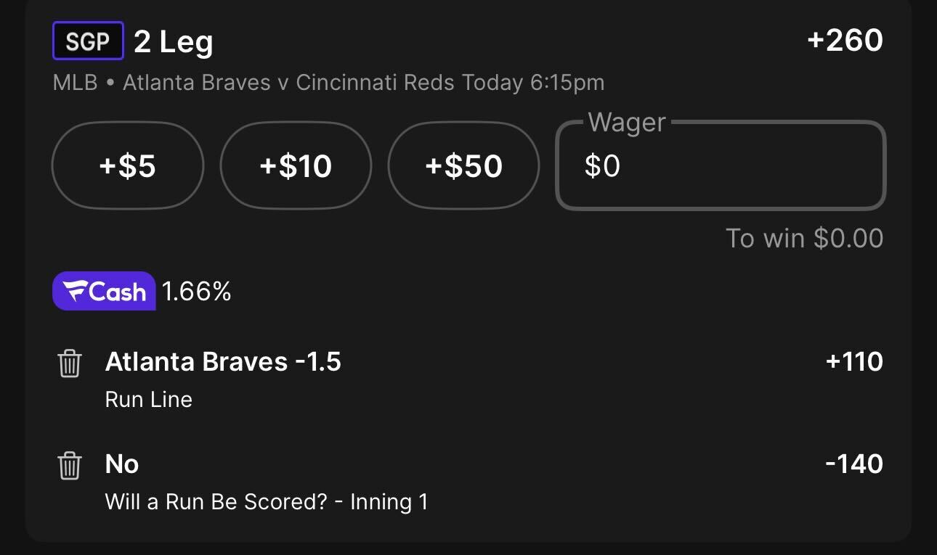Tap the -140 leg odds
The width and height of the screenshot is (937, 555).
pos(854,464)
